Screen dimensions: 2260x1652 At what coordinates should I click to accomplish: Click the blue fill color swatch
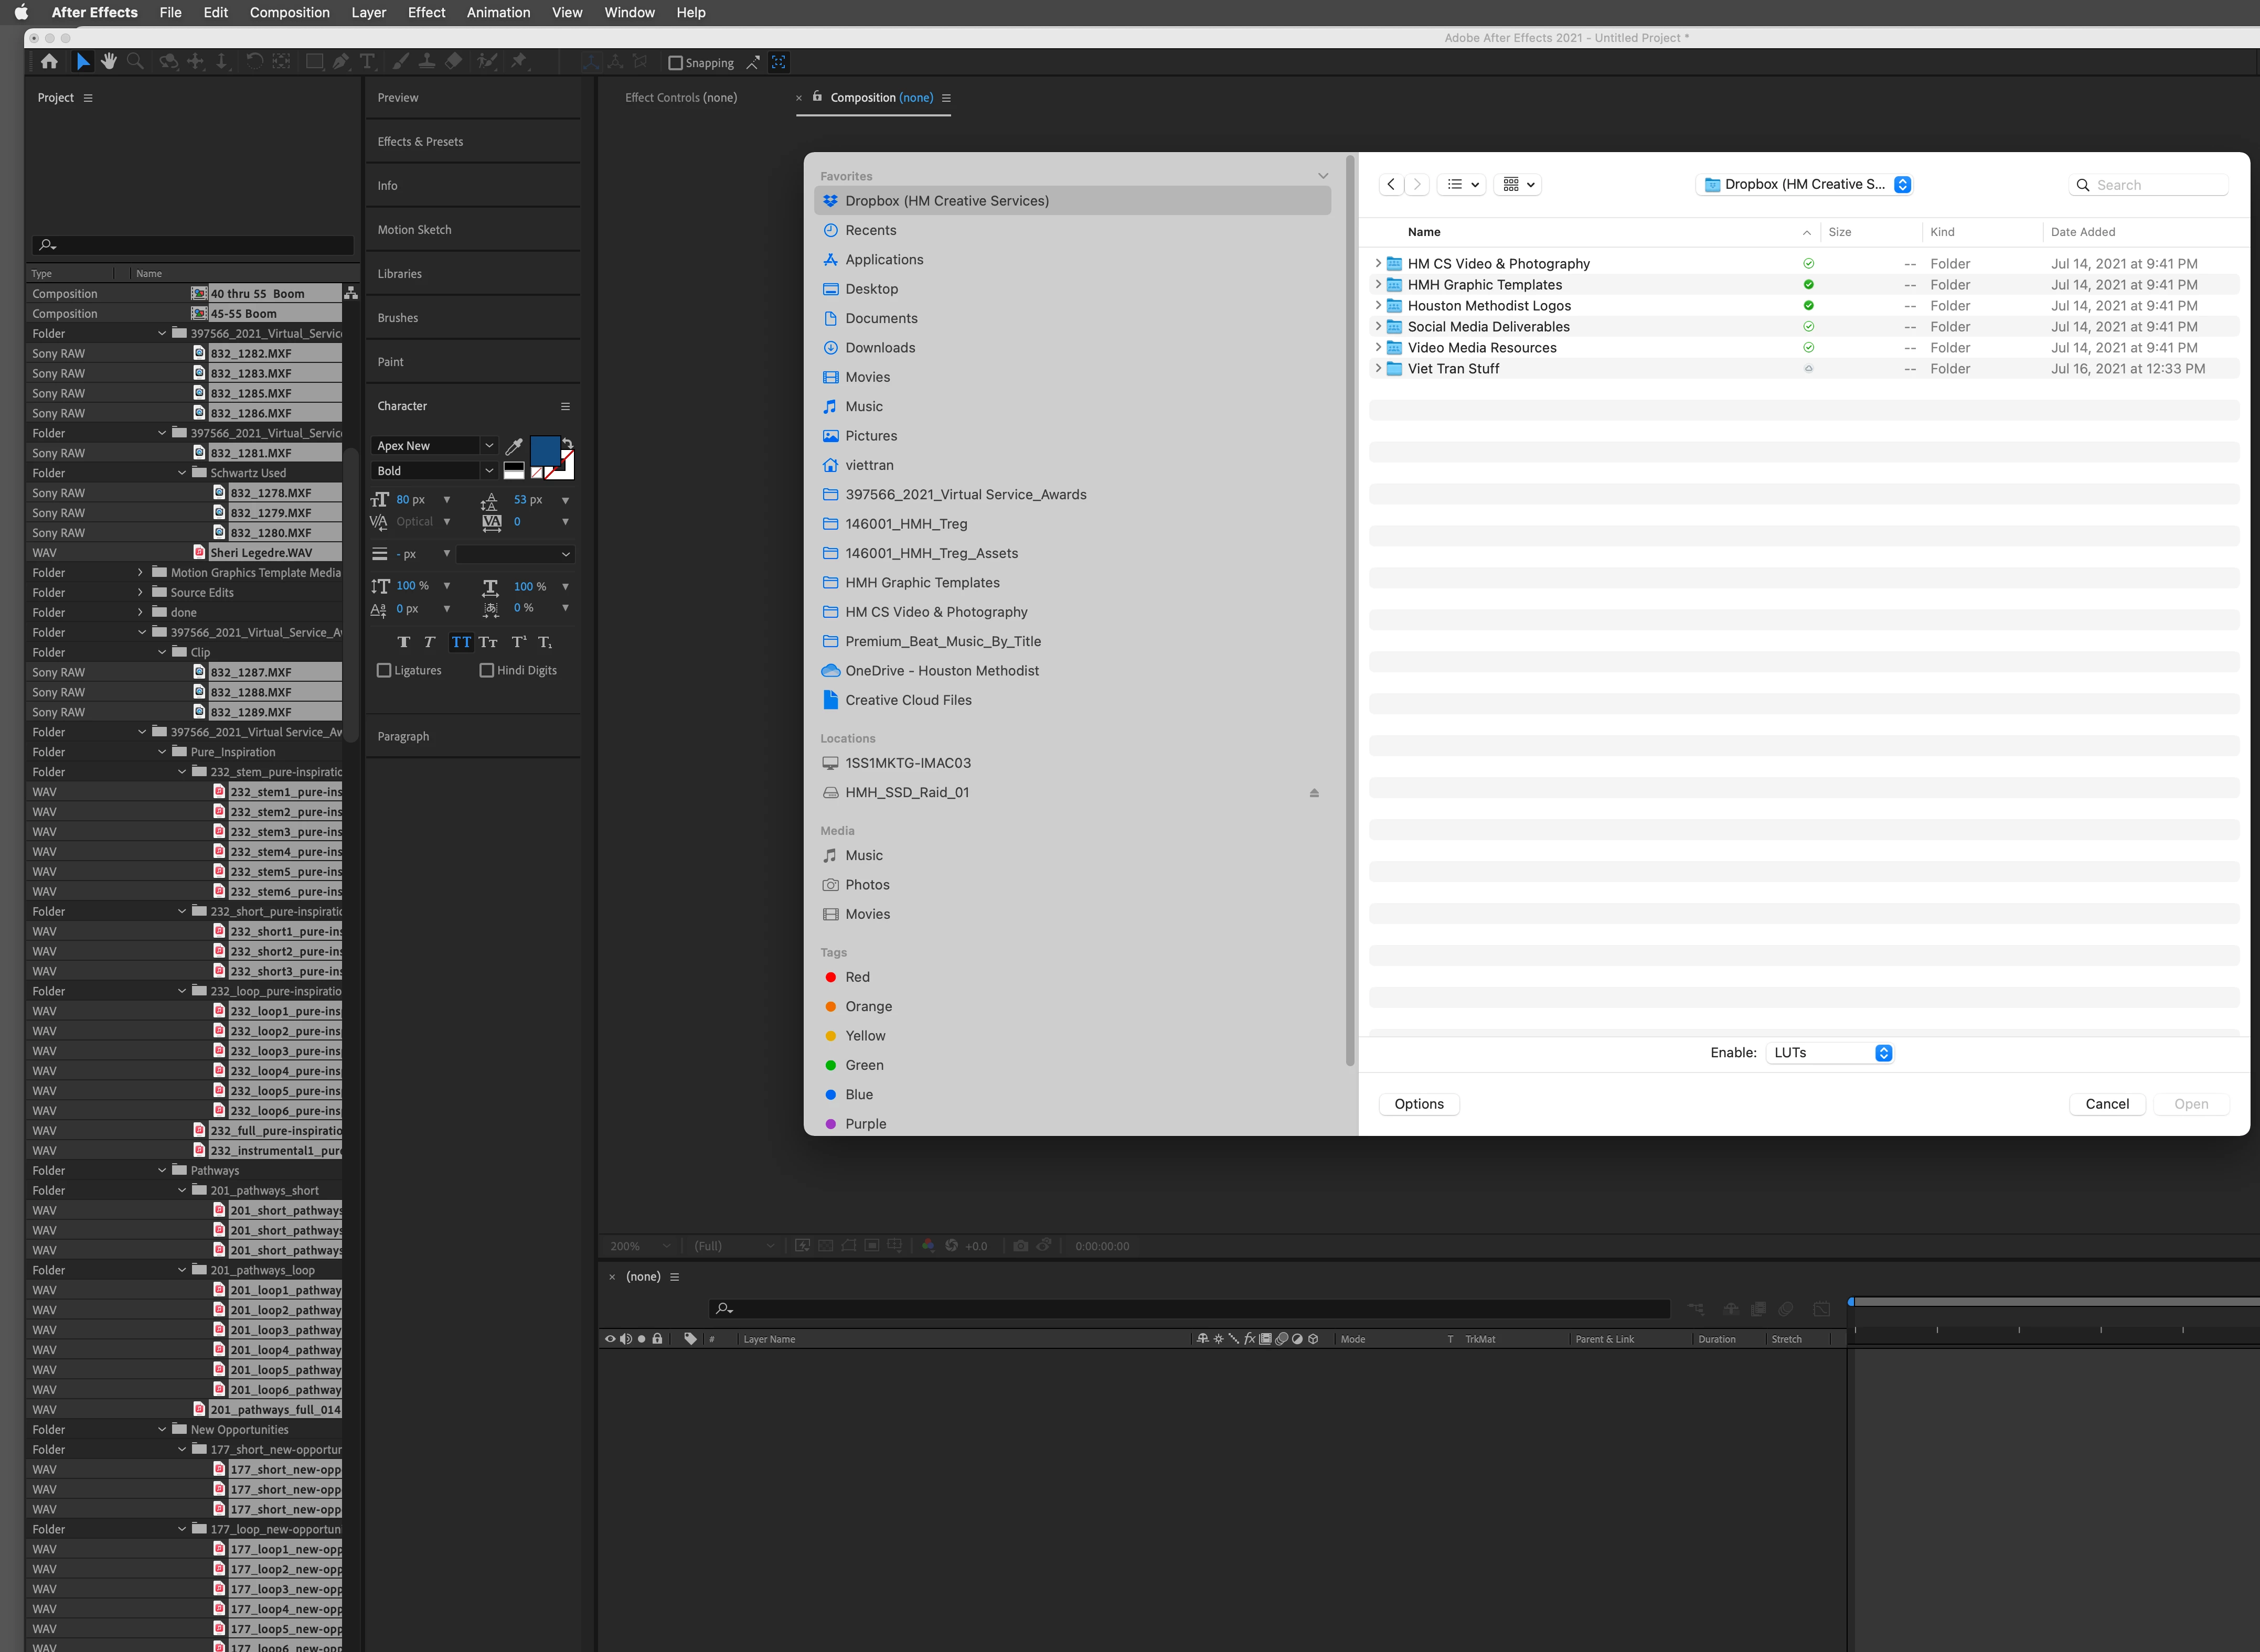point(544,451)
